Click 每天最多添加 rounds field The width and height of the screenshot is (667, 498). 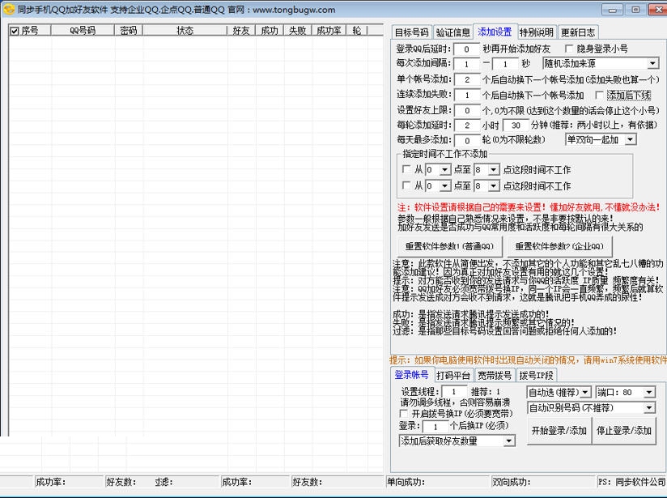click(466, 140)
